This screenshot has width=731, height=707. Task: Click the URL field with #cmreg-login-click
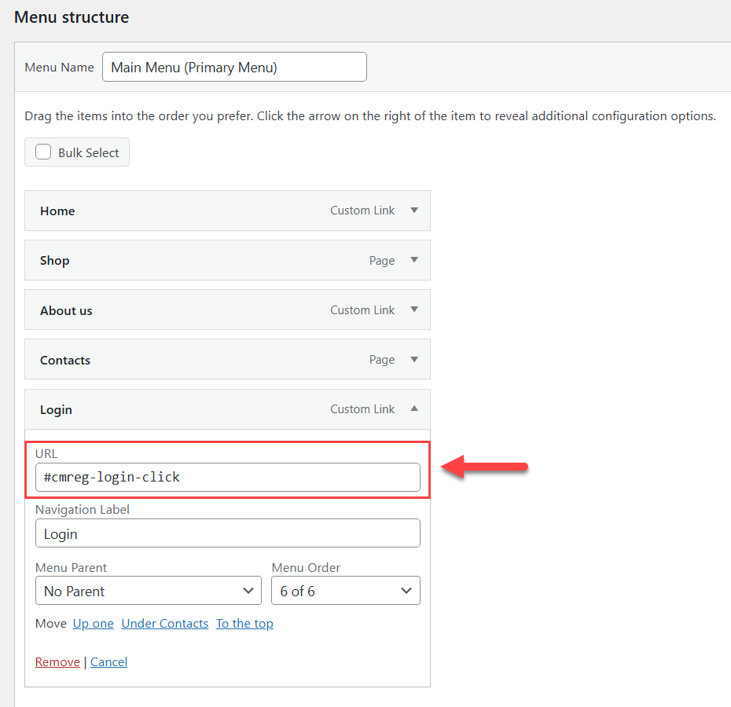coord(227,478)
